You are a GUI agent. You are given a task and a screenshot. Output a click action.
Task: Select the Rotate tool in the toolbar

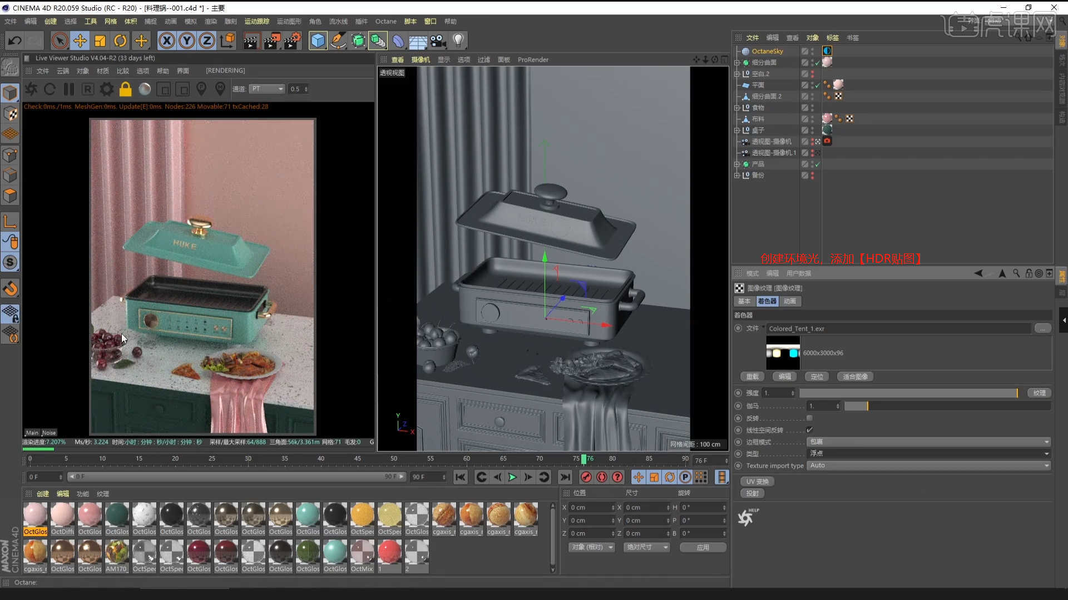pos(120,40)
